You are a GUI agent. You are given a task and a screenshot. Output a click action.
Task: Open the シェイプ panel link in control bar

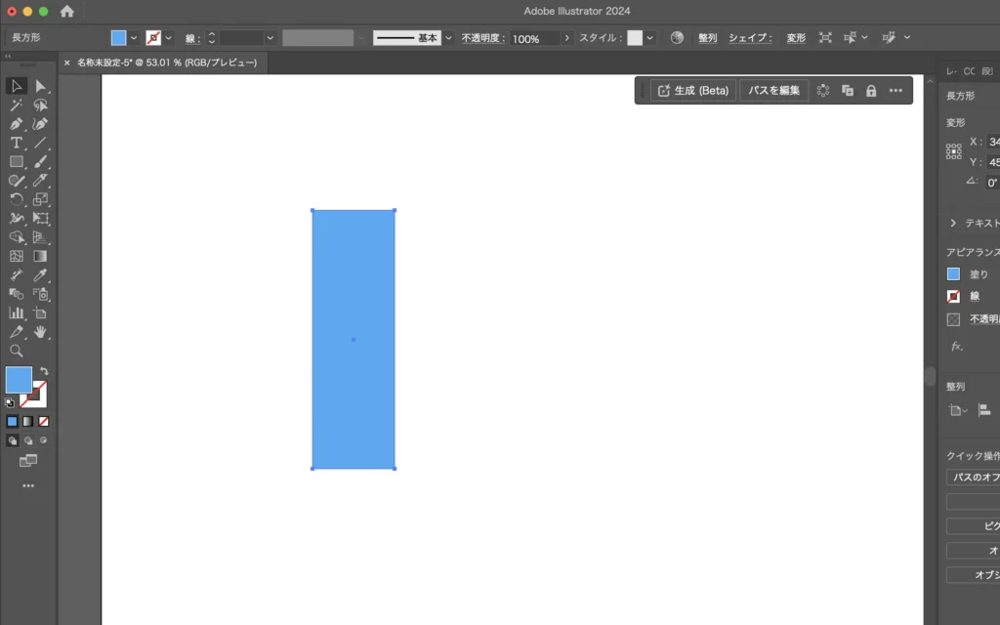(750, 38)
